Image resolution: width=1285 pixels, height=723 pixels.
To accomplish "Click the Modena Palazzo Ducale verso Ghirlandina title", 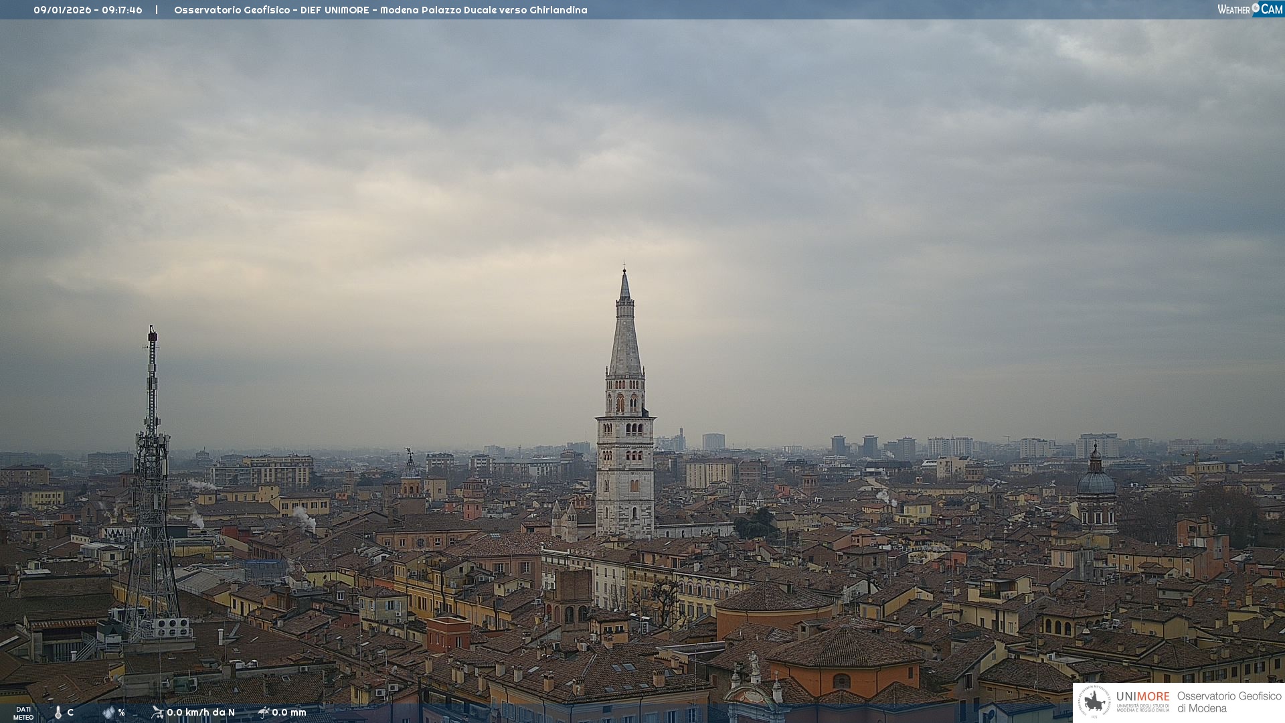I will (483, 10).
